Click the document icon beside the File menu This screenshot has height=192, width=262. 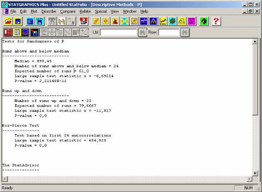(6, 12)
